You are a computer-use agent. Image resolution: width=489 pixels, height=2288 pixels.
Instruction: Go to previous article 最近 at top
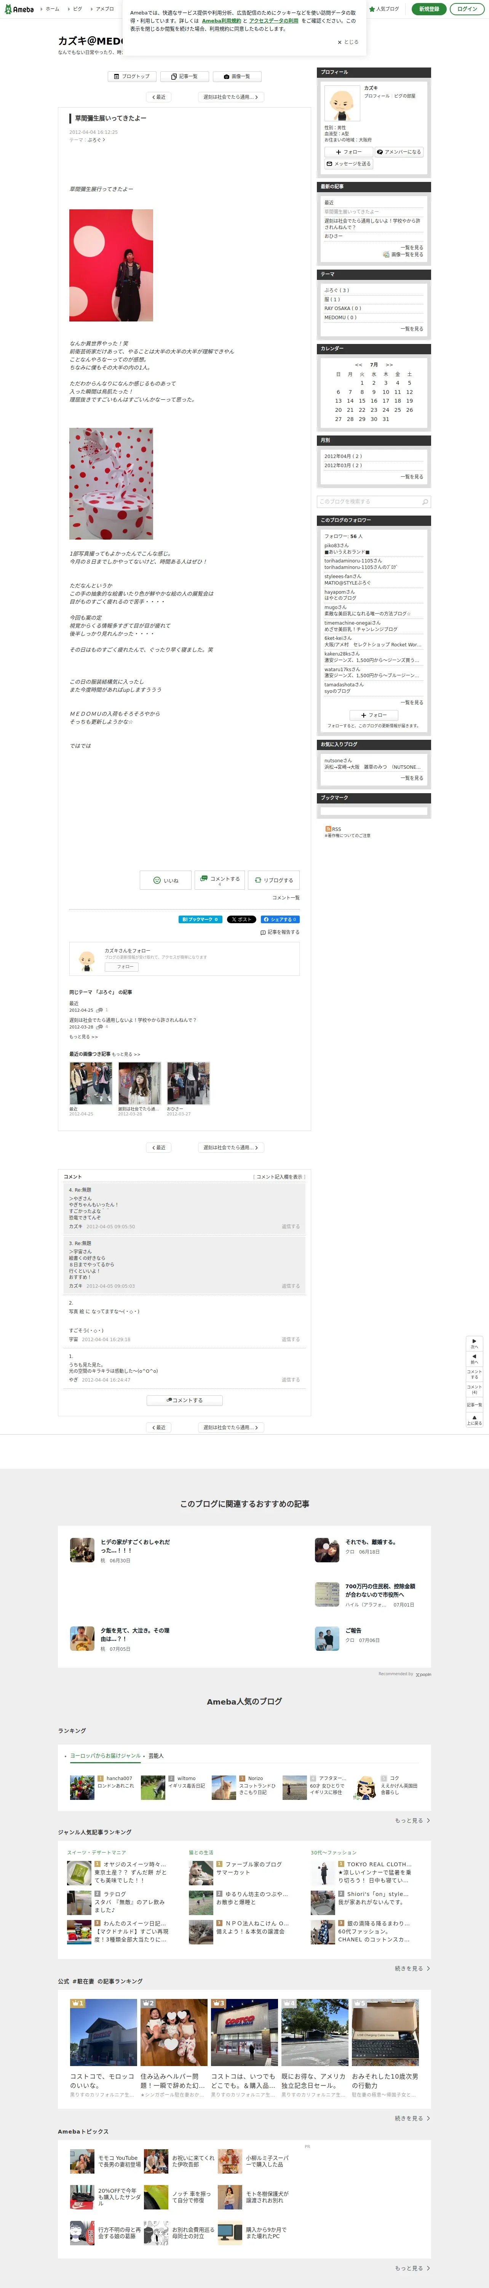(x=159, y=97)
